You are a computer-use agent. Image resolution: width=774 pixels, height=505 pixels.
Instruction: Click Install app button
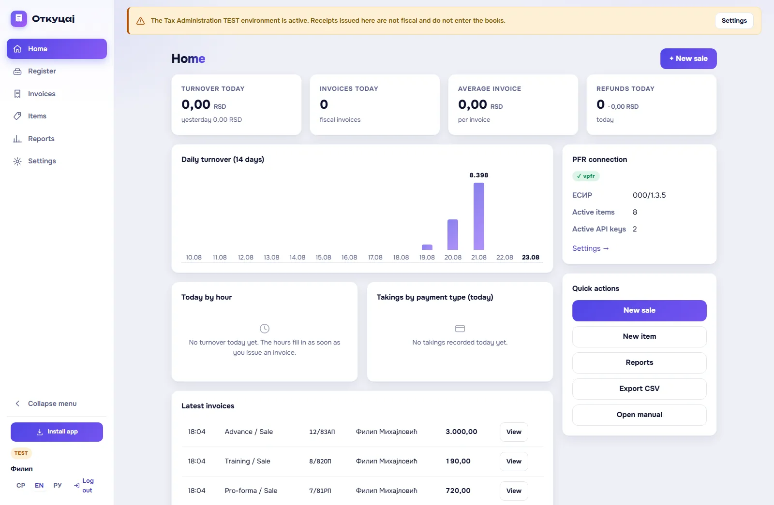tap(57, 432)
